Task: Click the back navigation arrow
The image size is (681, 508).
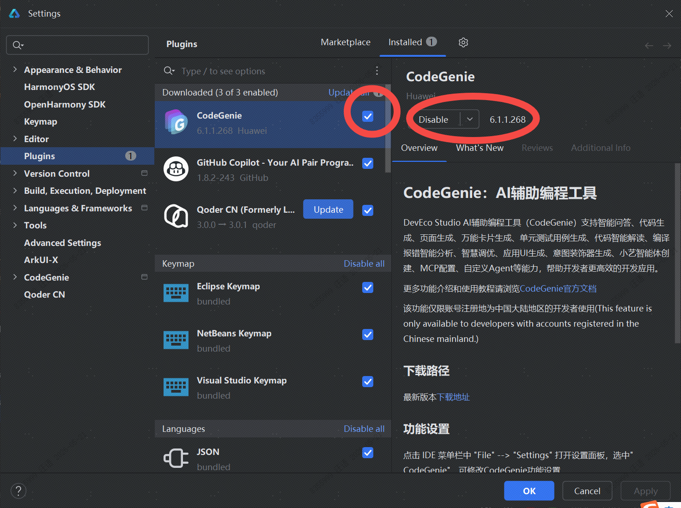Action: 649,46
